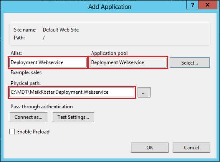Click the Pass-through authentication heading

(42, 107)
